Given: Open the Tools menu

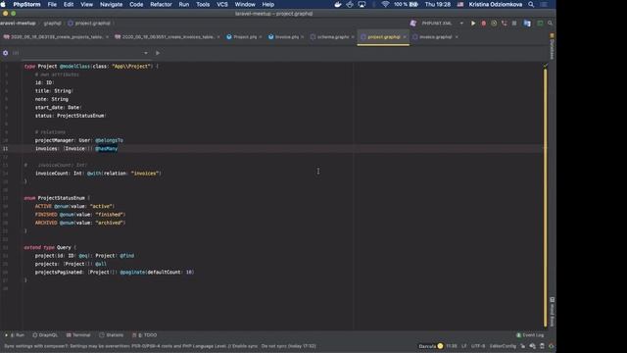Looking at the screenshot, I should tap(203, 4).
